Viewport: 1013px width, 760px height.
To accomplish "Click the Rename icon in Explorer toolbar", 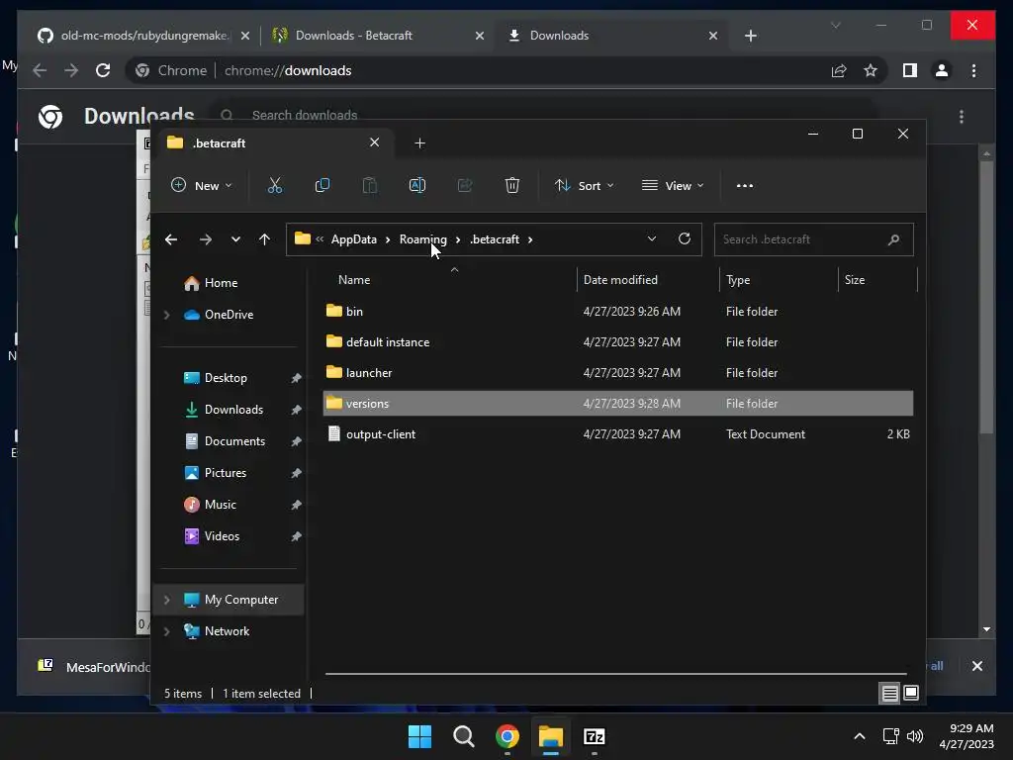I will (417, 185).
